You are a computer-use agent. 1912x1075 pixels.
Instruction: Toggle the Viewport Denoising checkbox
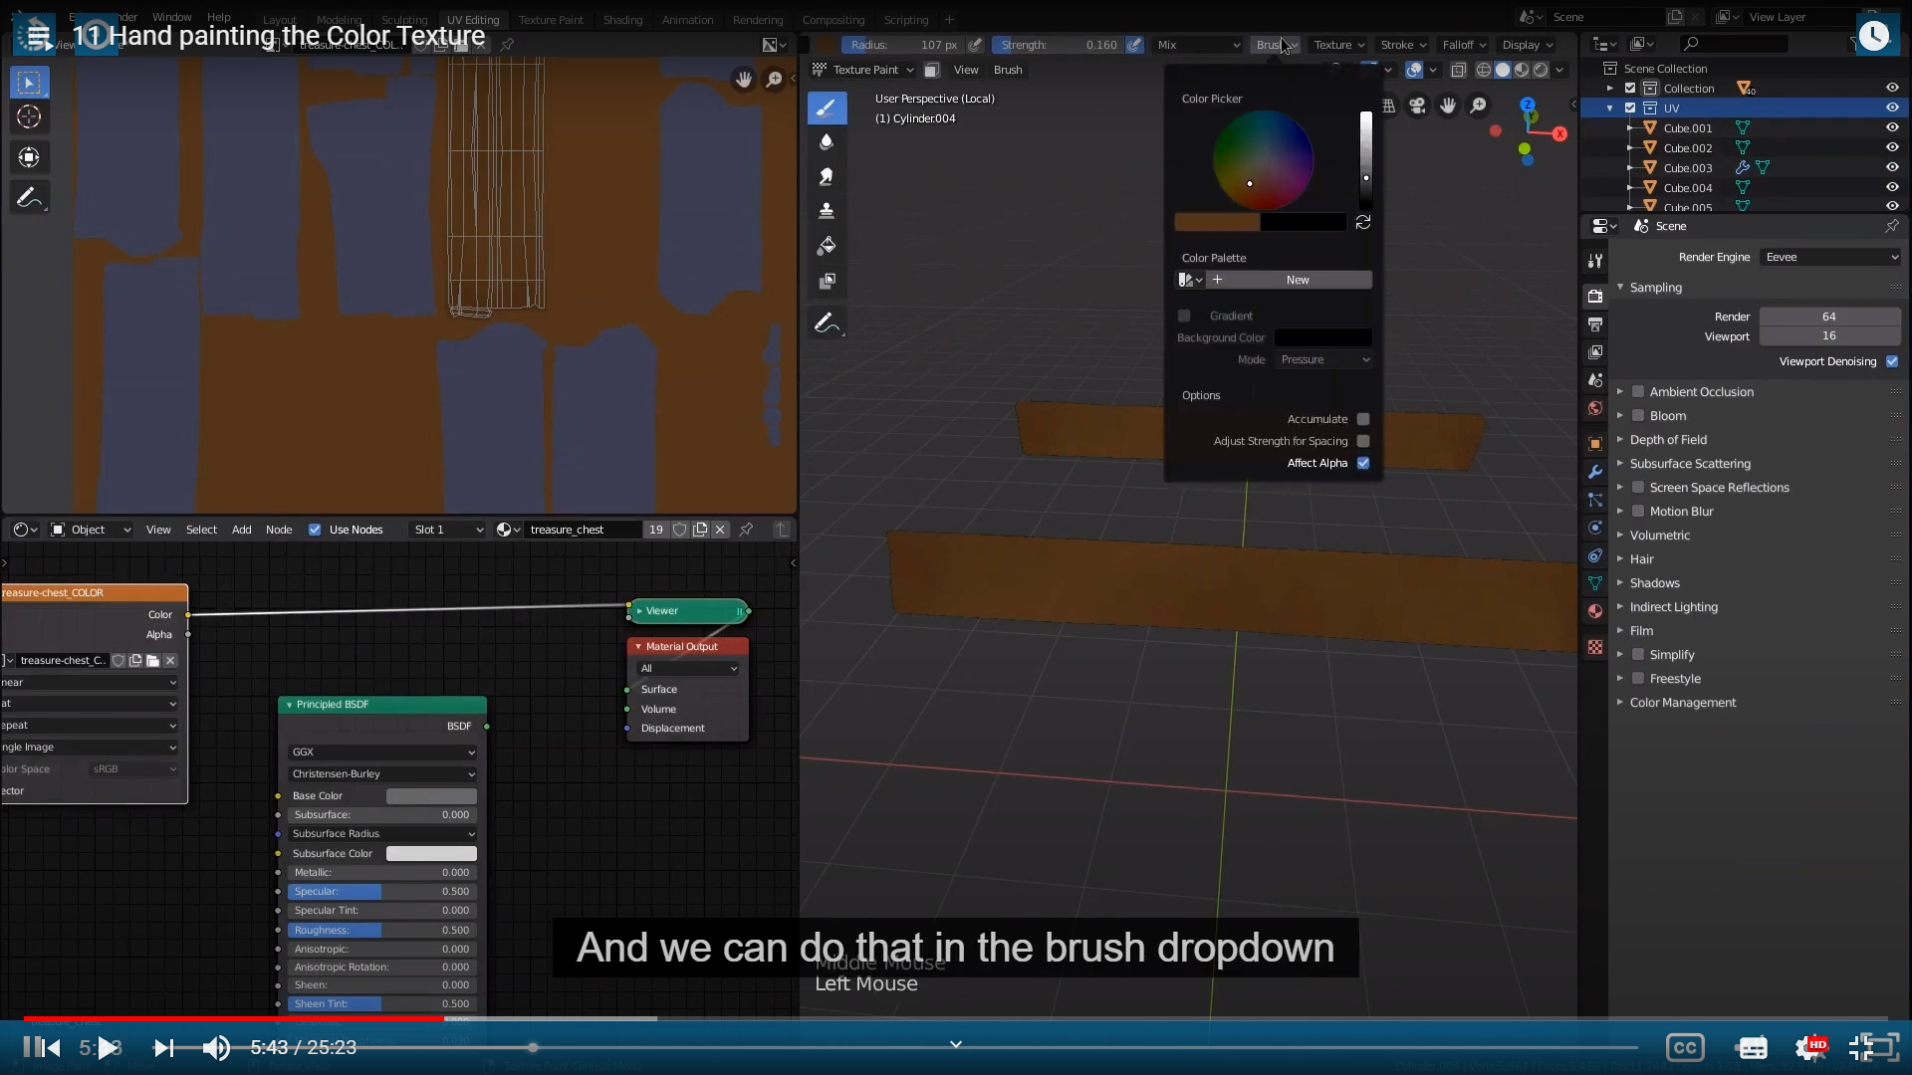click(x=1892, y=361)
